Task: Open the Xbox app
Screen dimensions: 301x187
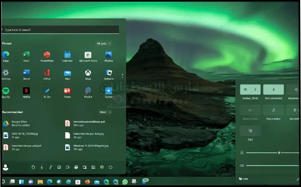Action: pyautogui.click(x=88, y=73)
